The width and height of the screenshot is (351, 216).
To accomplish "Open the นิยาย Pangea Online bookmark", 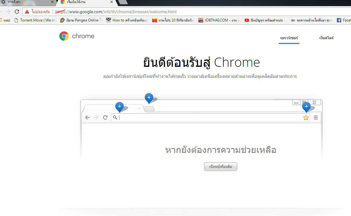I will tap(81, 20).
